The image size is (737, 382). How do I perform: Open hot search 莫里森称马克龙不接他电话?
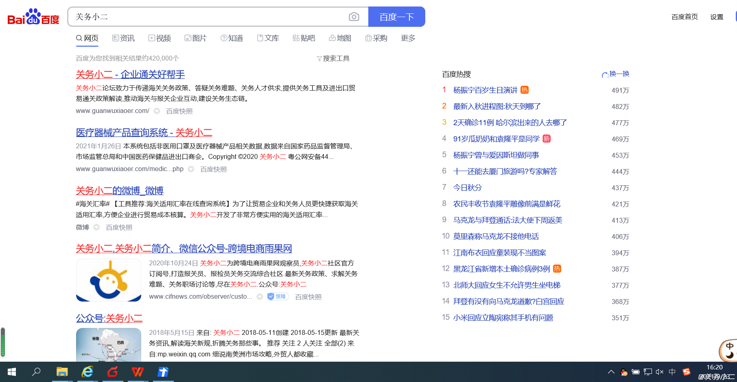(x=496, y=237)
